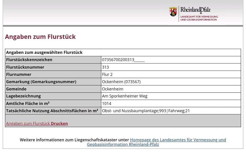Select the 'Am Sporkenheimer Weg' location value

pos(125,96)
